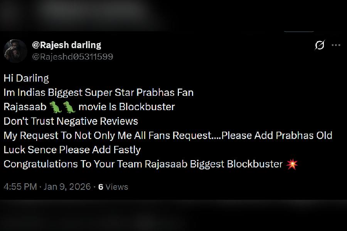Open Rajesh darling's profile picture
The image size is (347, 231).
pyautogui.click(x=15, y=51)
